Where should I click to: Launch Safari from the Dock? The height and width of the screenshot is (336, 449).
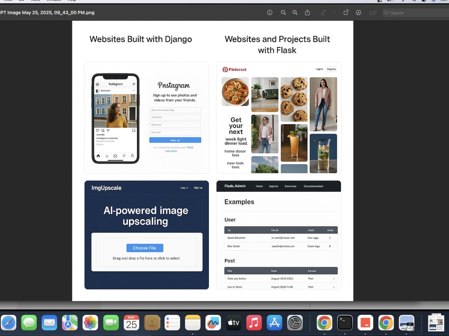click(9, 323)
